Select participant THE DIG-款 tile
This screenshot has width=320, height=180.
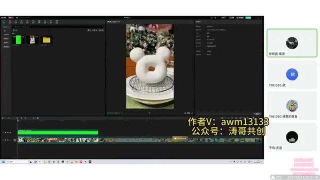(x=292, y=74)
